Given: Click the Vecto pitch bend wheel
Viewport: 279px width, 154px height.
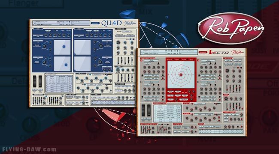Looking at the screenshot, I should (x=143, y=110).
